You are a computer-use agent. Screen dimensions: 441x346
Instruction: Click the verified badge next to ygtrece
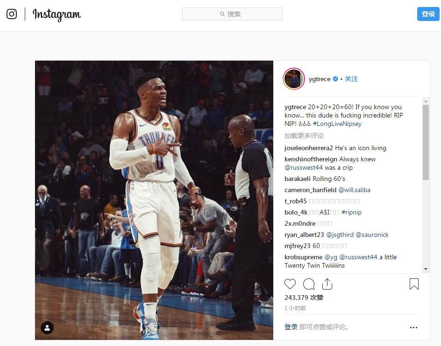coord(335,79)
